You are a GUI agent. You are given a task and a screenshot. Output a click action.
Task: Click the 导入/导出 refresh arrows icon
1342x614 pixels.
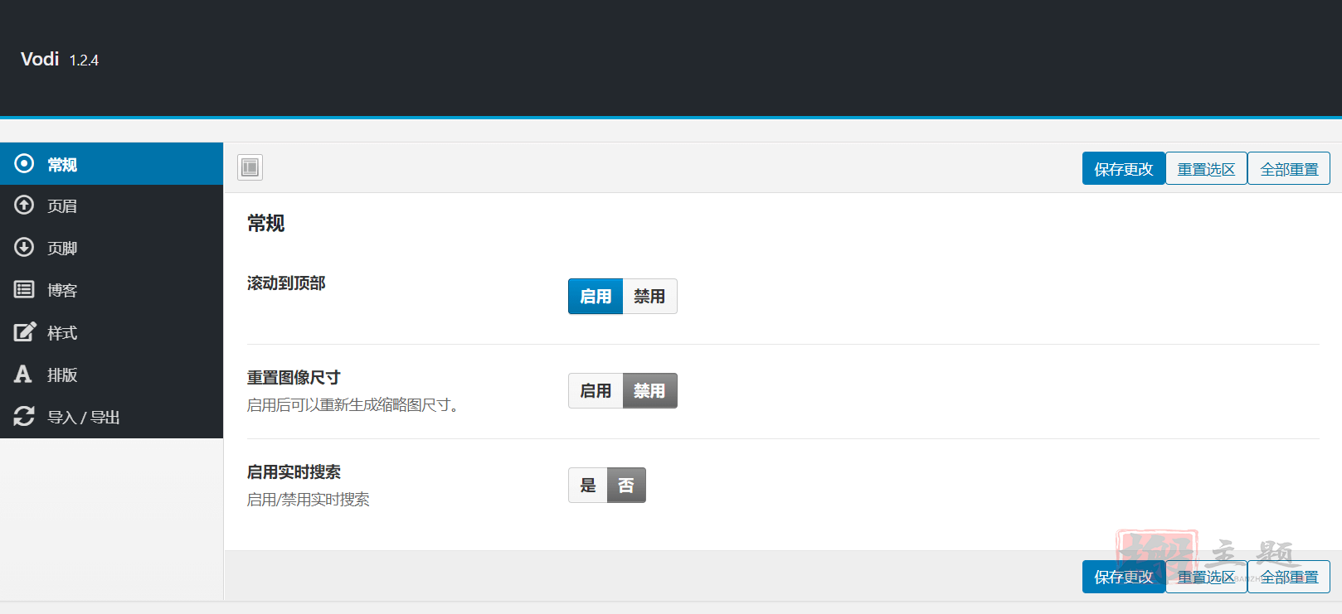pyautogui.click(x=24, y=416)
